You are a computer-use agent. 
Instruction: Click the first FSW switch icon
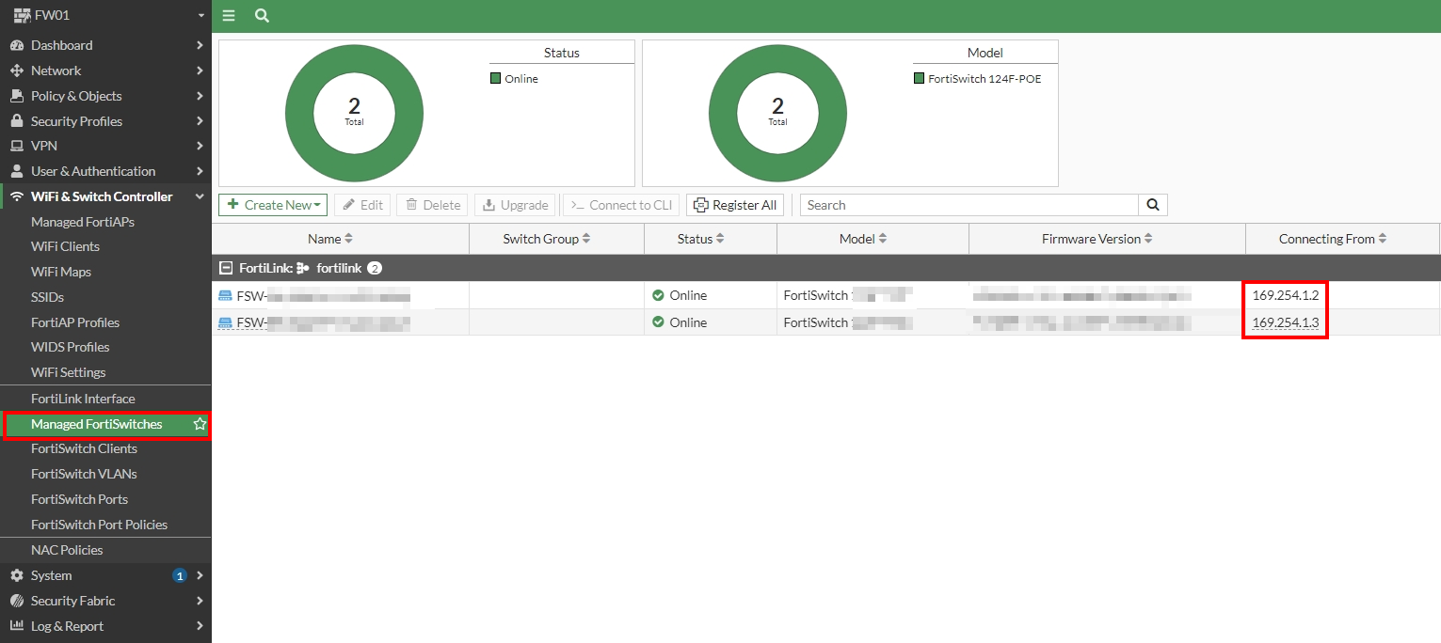(225, 295)
